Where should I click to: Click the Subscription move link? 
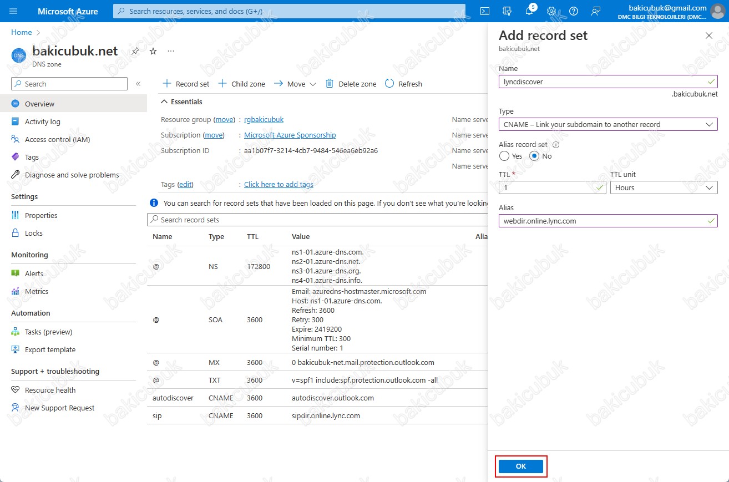[214, 135]
